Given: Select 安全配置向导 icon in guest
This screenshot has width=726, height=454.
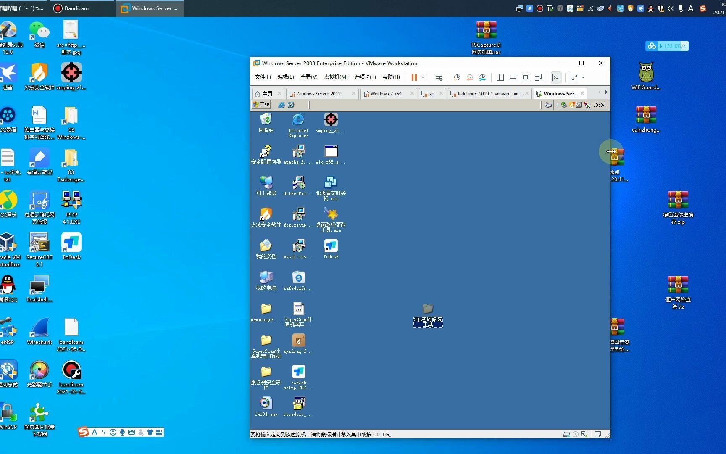Looking at the screenshot, I should click(x=266, y=154).
